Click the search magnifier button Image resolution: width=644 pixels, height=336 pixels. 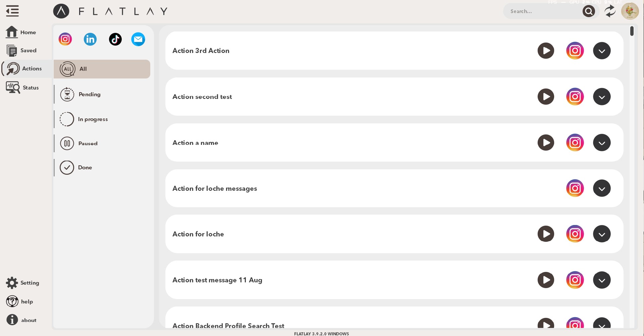[x=589, y=11]
